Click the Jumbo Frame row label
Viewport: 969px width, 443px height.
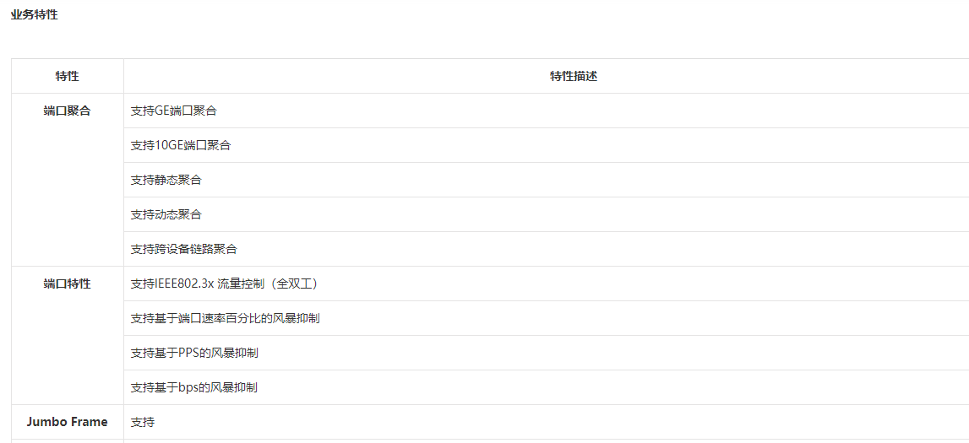(67, 422)
